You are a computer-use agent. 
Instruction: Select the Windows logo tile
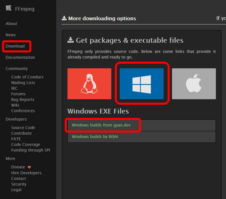click(142, 84)
